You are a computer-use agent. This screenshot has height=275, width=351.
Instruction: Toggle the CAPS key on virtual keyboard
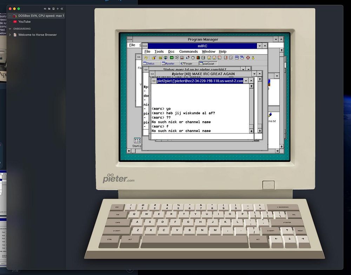(x=118, y=223)
